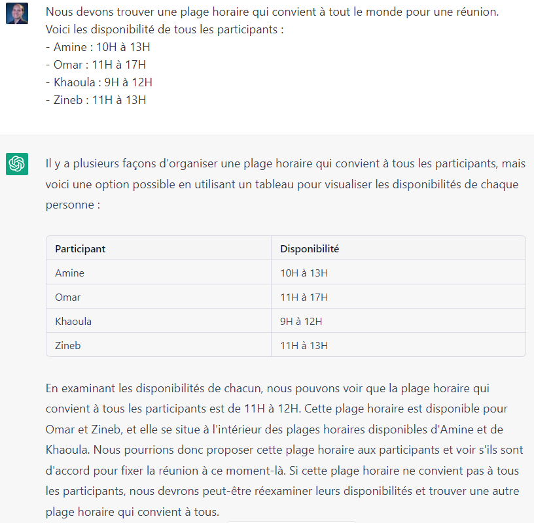The width and height of the screenshot is (534, 523).
Task: Click the user's "- Amine : 10H à 13H" line
Action: 98,47
